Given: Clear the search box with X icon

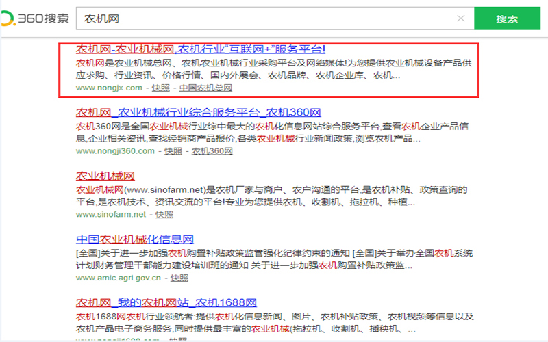Looking at the screenshot, I should pos(461,18).
